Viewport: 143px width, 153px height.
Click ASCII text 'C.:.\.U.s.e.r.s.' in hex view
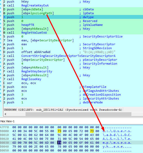[x=117, y=131]
